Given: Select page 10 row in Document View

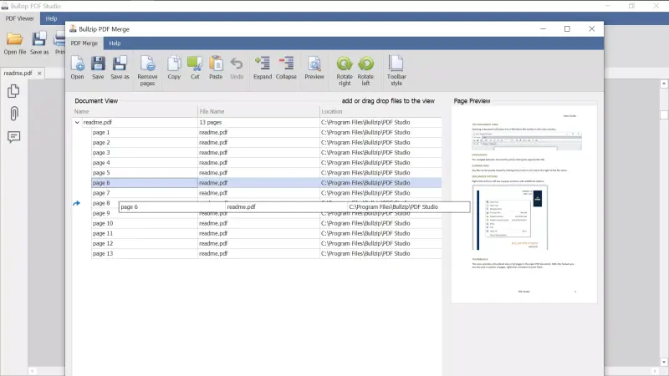Looking at the screenshot, I should click(x=267, y=223).
